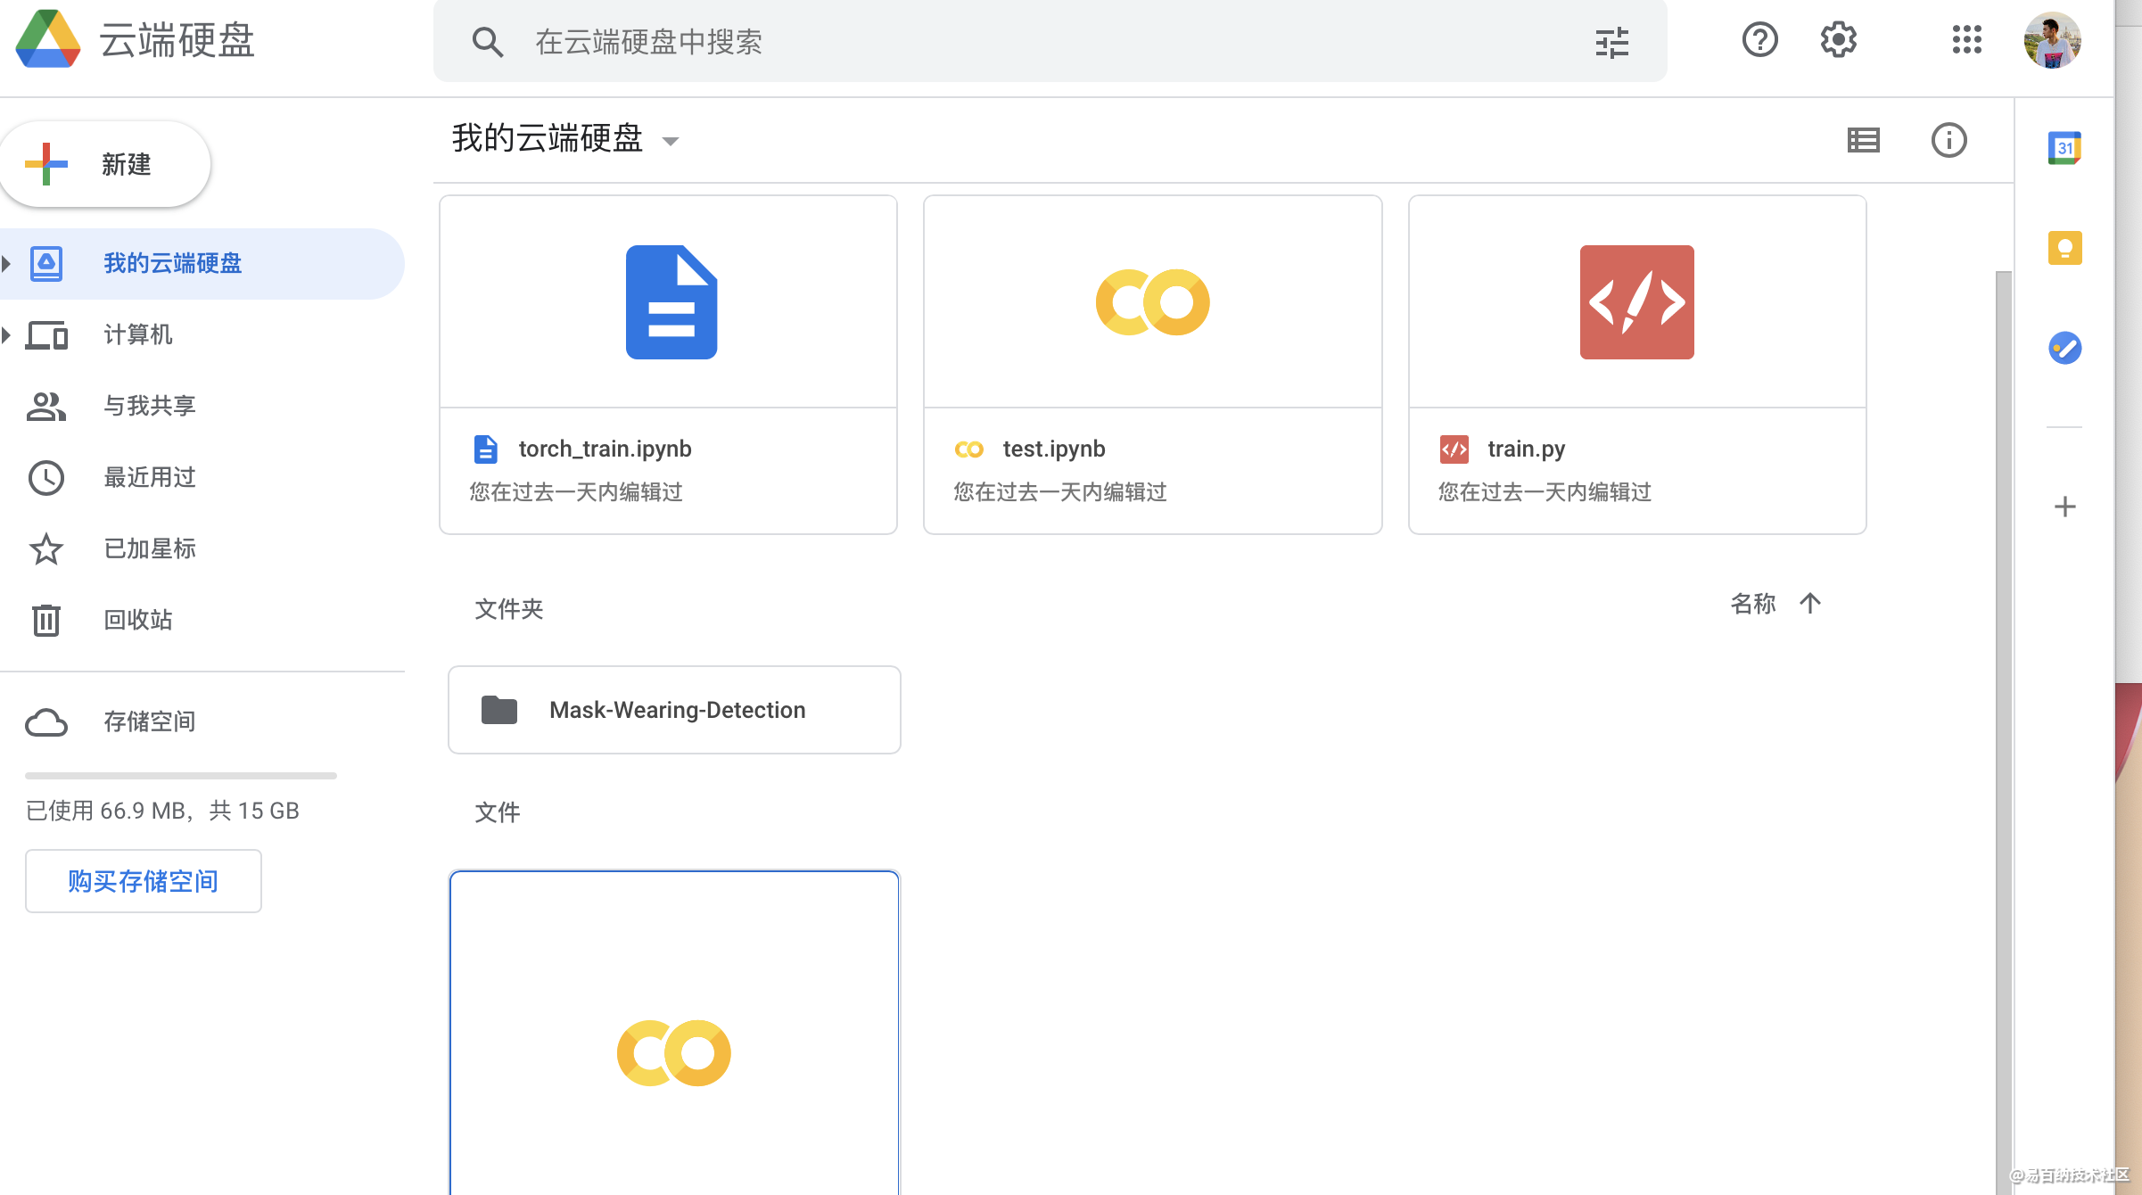Click 最近用过 sidebar menu item
Screen dimensions: 2142x1195
[147, 477]
